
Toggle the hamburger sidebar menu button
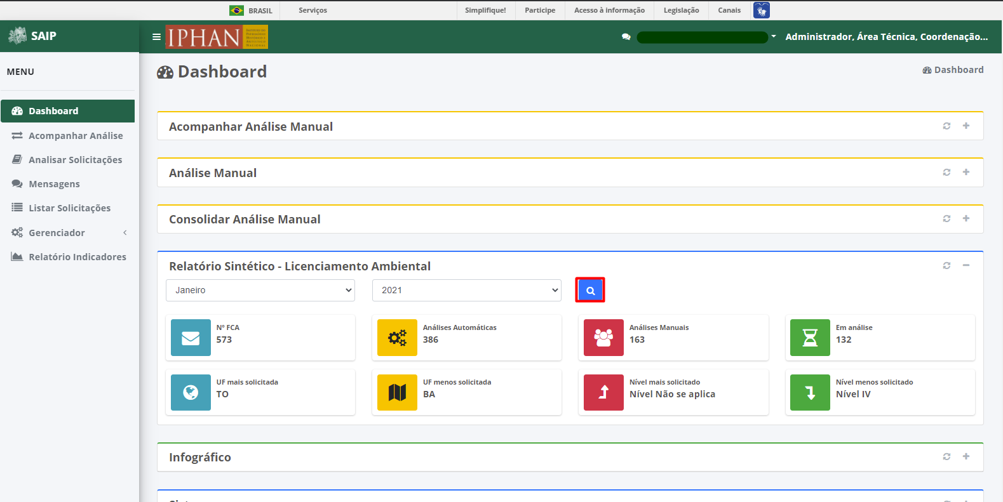[156, 37]
